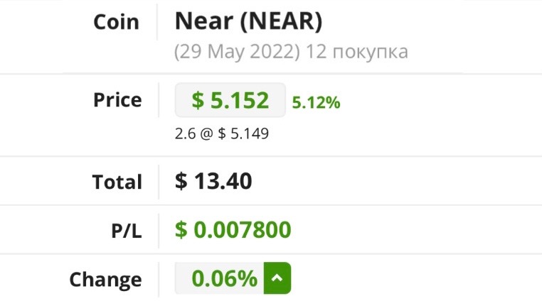Select the 2.6 @ $ 5.149 purchase detail
This screenshot has width=542, height=301.
point(222,133)
